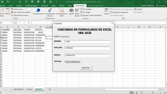
Task: Click Paquetes de expansión
Action: coord(119,12)
